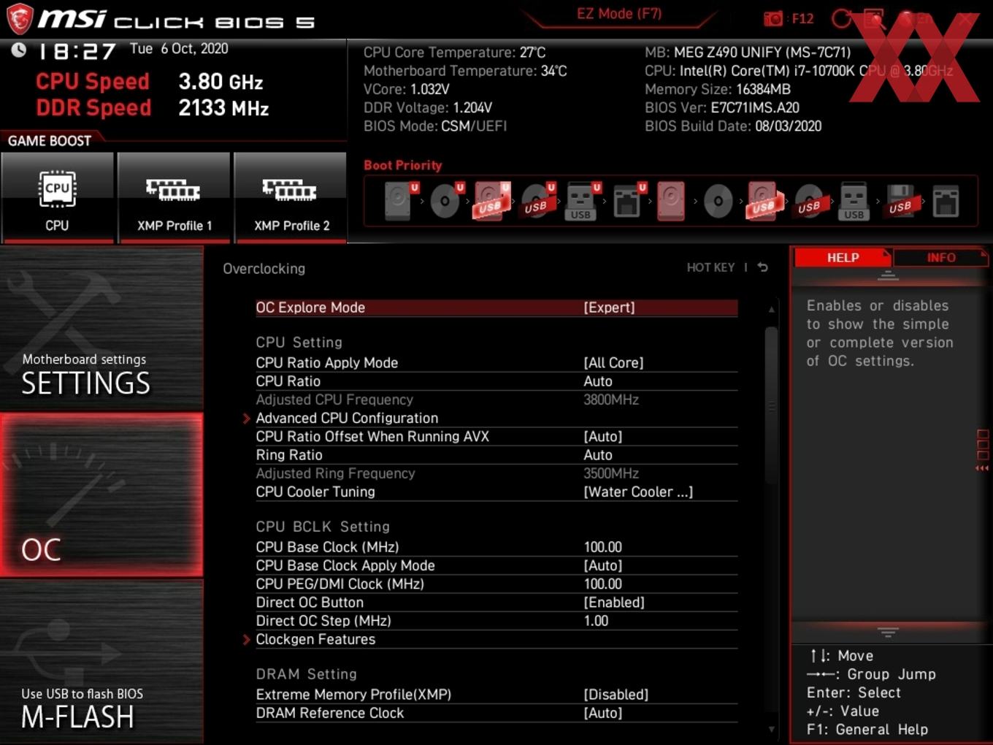This screenshot has width=993, height=745.
Task: Open OC Explore Mode [Expert] option
Action: [496, 307]
